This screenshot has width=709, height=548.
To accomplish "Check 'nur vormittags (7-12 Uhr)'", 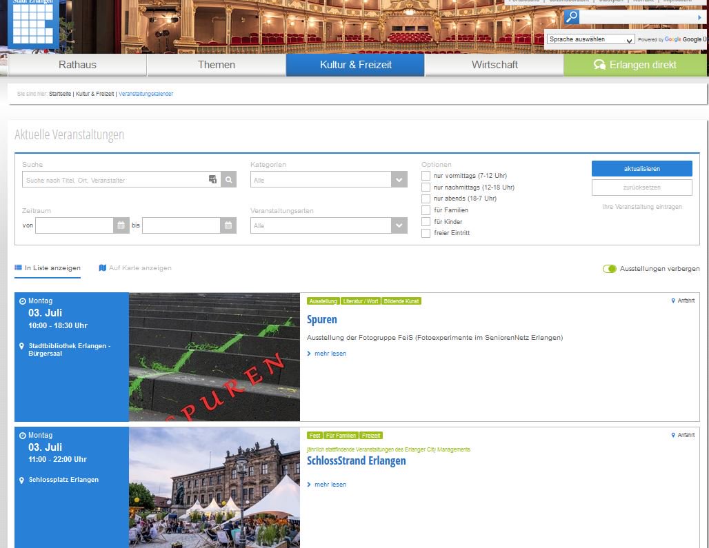I will pyautogui.click(x=426, y=175).
